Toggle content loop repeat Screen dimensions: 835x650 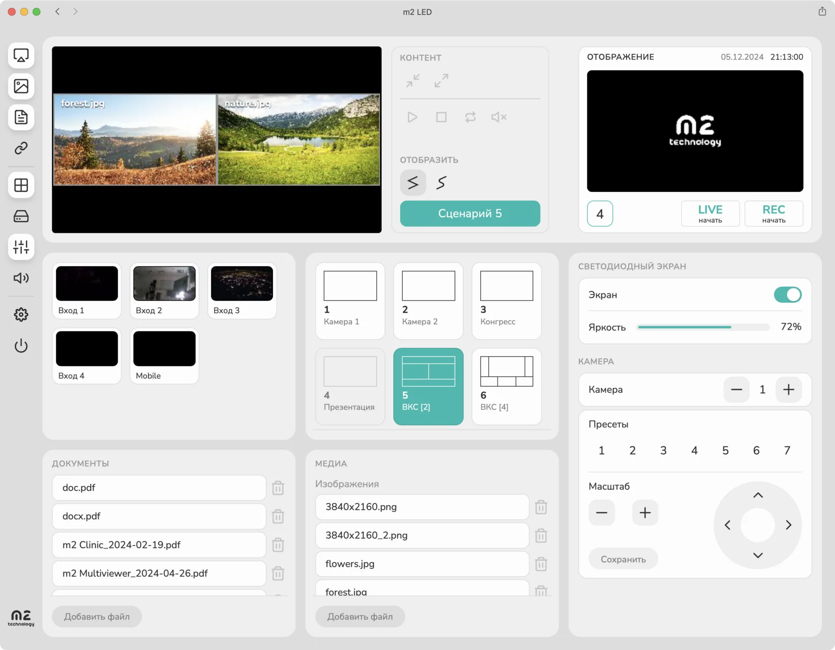tap(470, 117)
